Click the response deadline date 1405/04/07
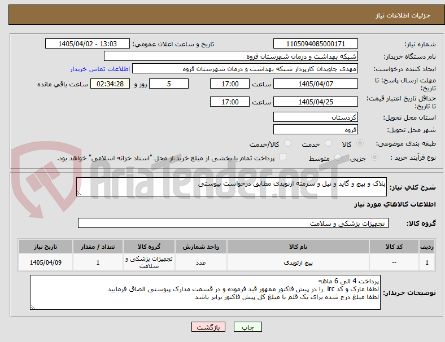This screenshot has height=342, width=445. [316, 84]
